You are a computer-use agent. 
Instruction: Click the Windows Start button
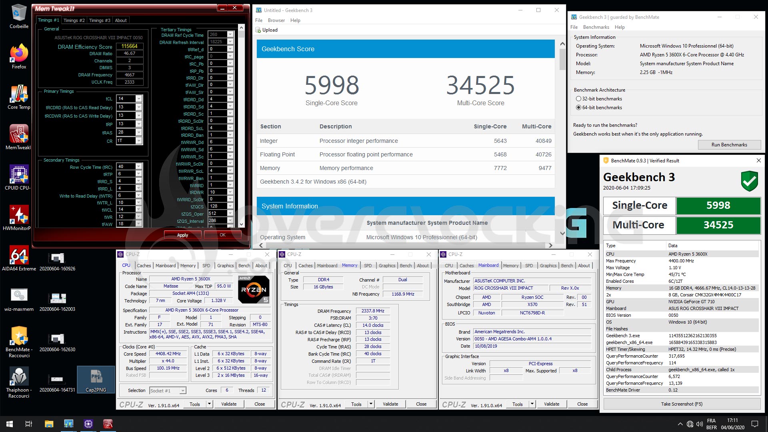pyautogui.click(x=10, y=424)
